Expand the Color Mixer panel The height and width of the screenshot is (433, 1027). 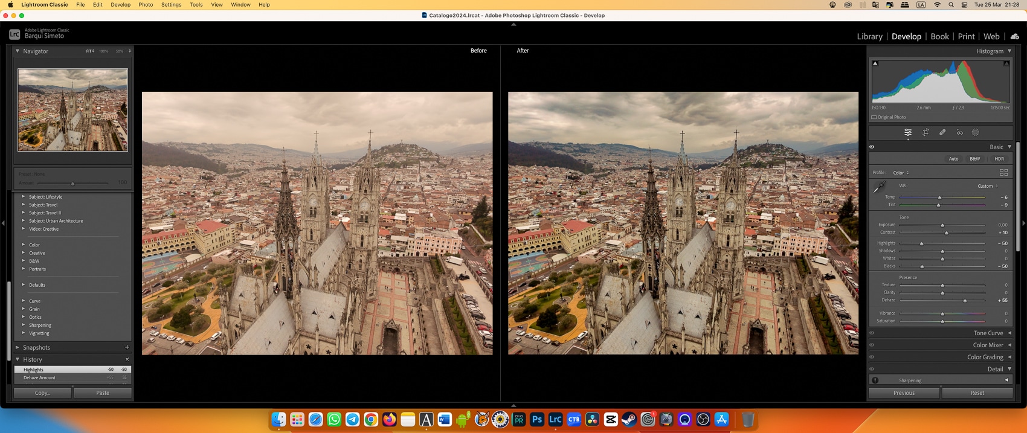coord(1009,345)
